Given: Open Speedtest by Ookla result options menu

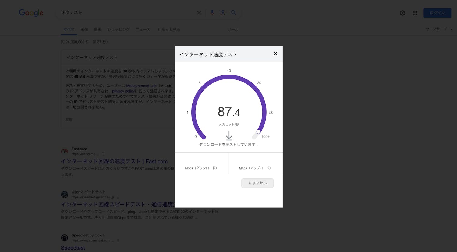Looking at the screenshot, I should [118, 240].
